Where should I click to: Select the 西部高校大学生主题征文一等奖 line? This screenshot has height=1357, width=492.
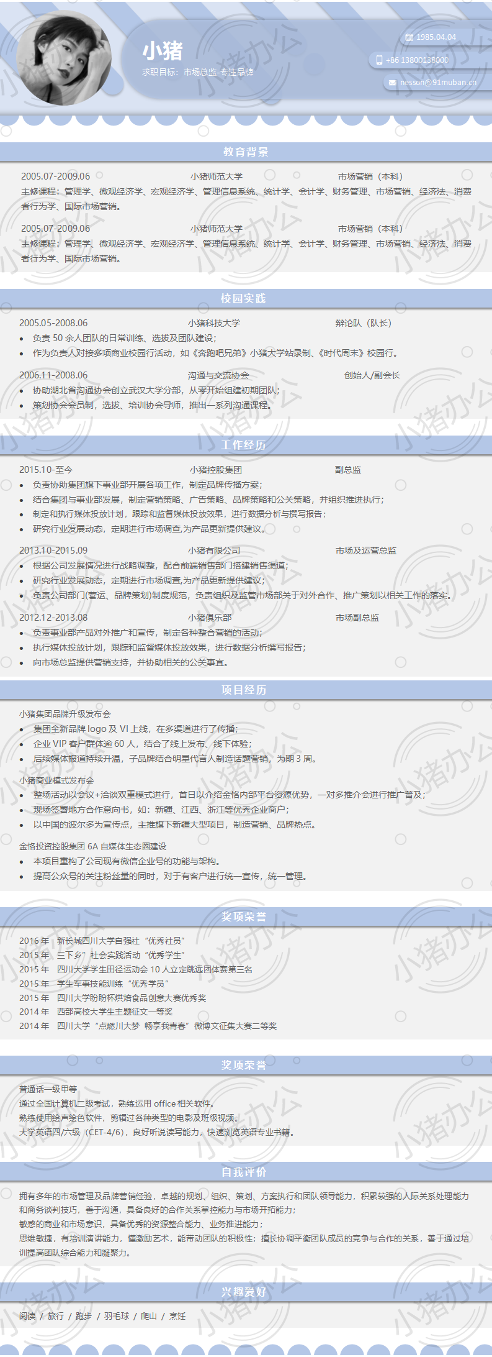click(96, 1012)
